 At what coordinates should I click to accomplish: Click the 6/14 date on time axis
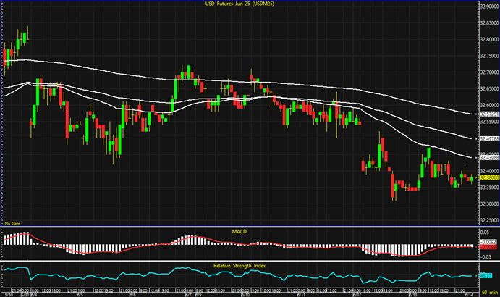tap(468, 293)
